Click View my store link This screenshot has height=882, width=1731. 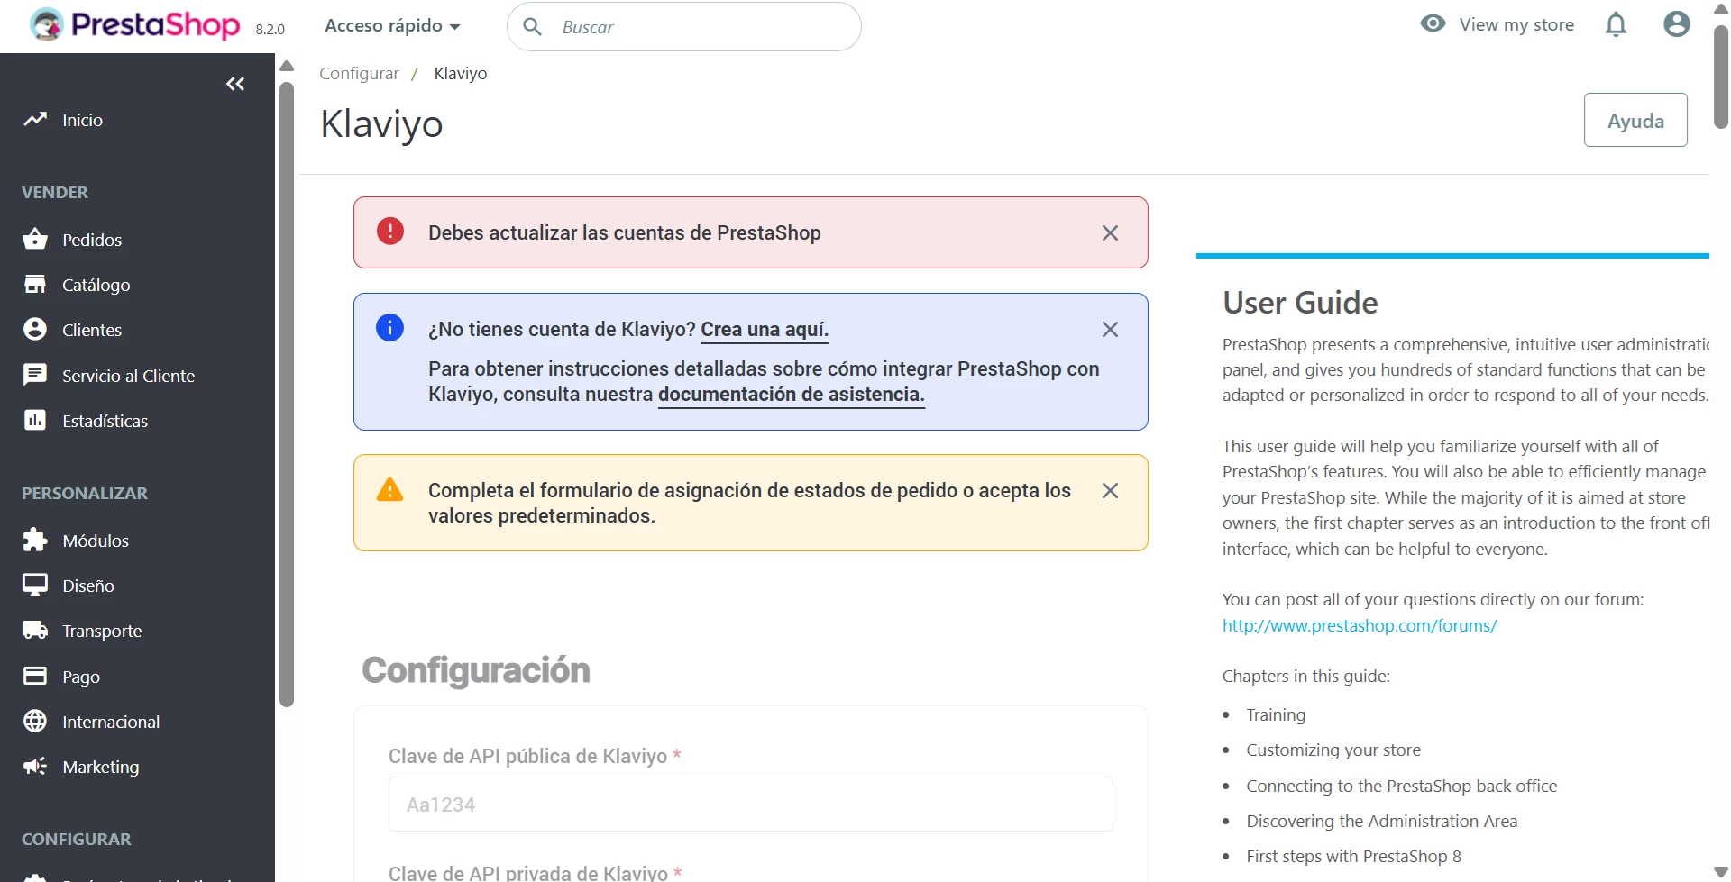1516,24
